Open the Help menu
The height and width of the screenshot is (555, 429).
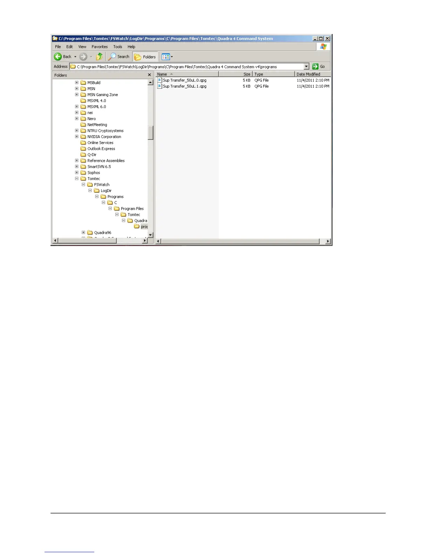[131, 47]
